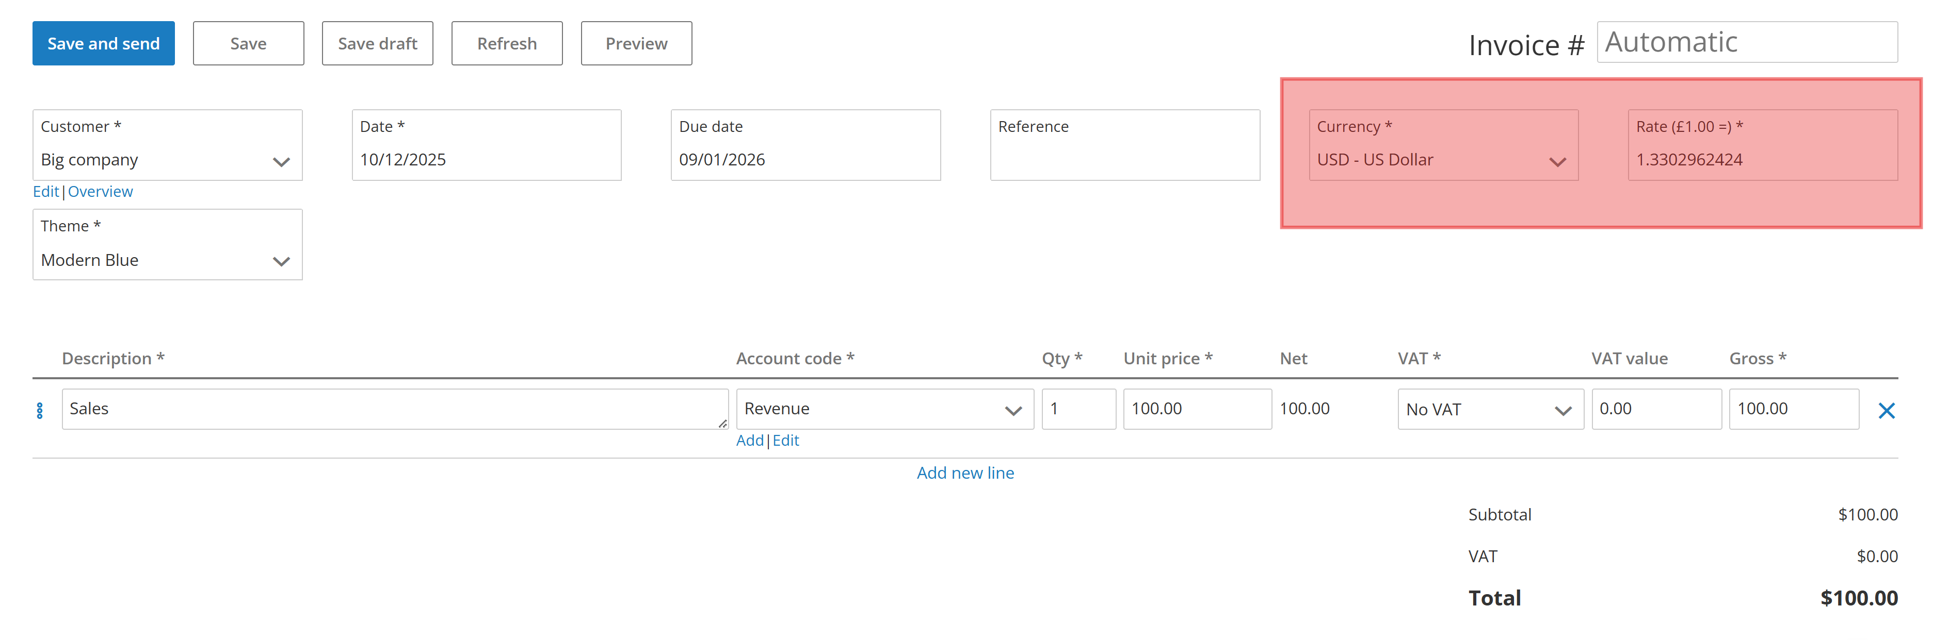The image size is (1933, 640).
Task: Expand the Revenue account code dropdown
Action: coord(884,409)
